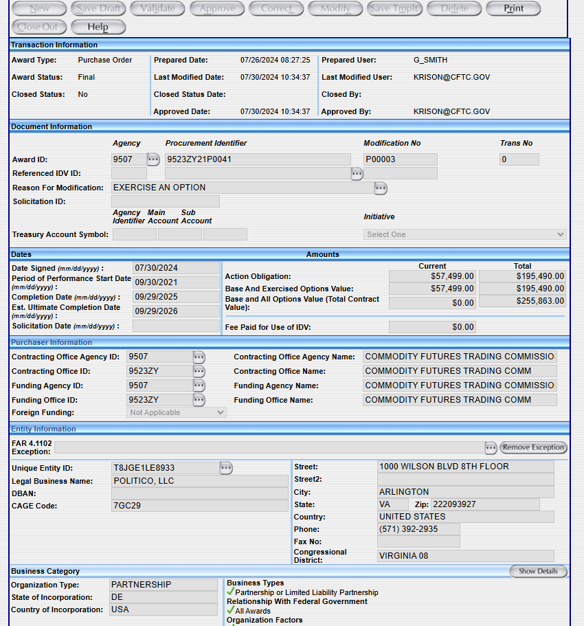Open lookup for Unique Entity ID
The width and height of the screenshot is (584, 626).
[226, 468]
